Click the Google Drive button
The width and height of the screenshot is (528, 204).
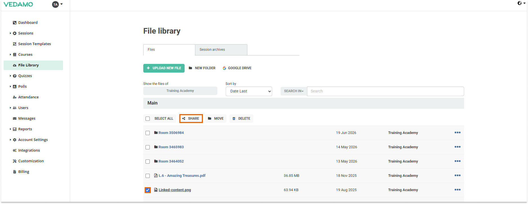click(237, 68)
